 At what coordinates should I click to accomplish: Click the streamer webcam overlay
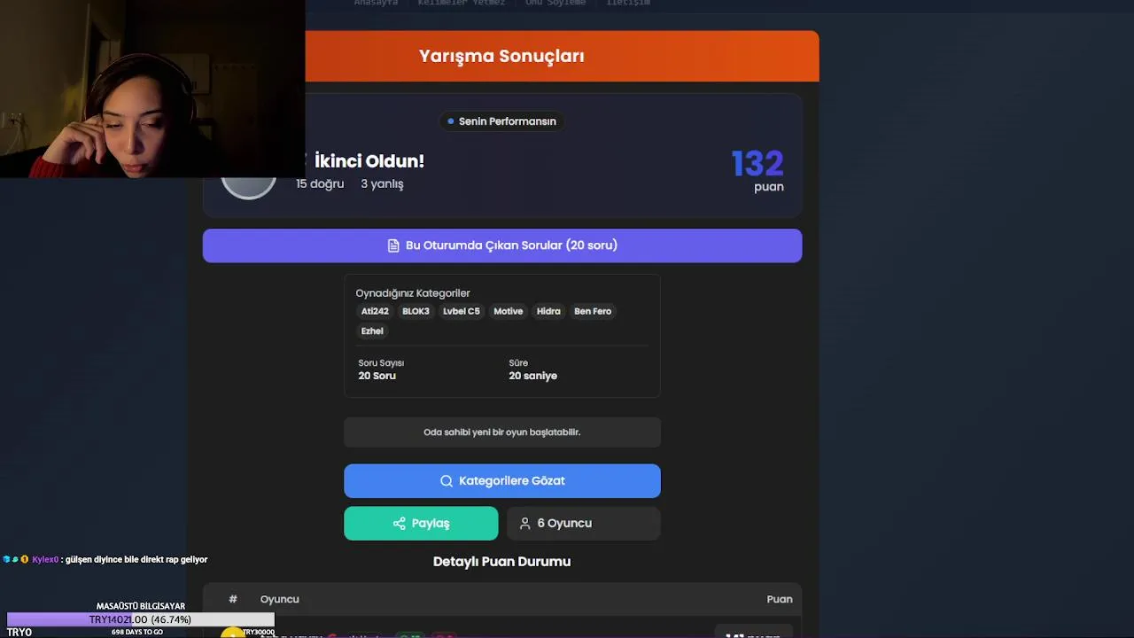tap(152, 89)
